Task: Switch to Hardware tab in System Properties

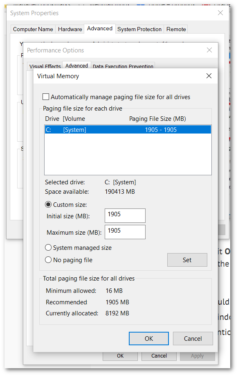Action: 70,29
